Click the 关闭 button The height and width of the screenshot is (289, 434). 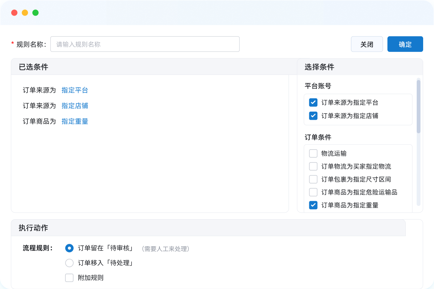pyautogui.click(x=367, y=44)
